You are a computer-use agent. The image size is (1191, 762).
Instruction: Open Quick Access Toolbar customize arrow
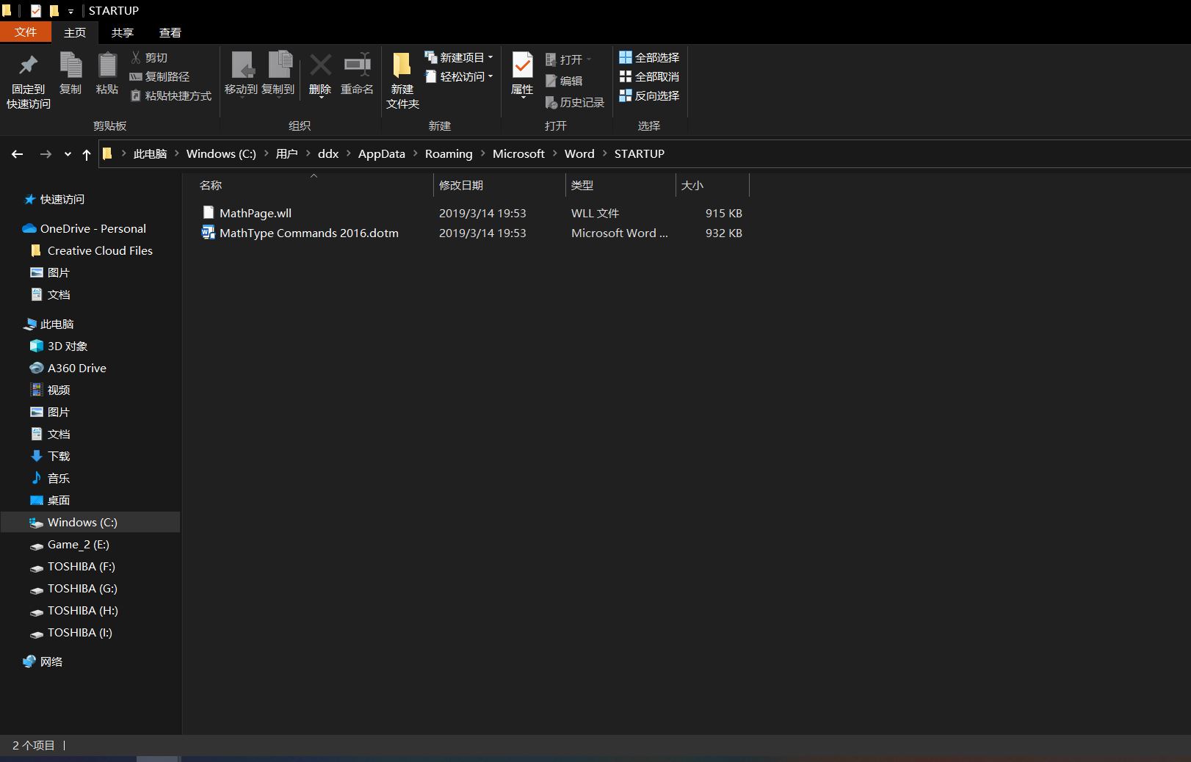70,12
